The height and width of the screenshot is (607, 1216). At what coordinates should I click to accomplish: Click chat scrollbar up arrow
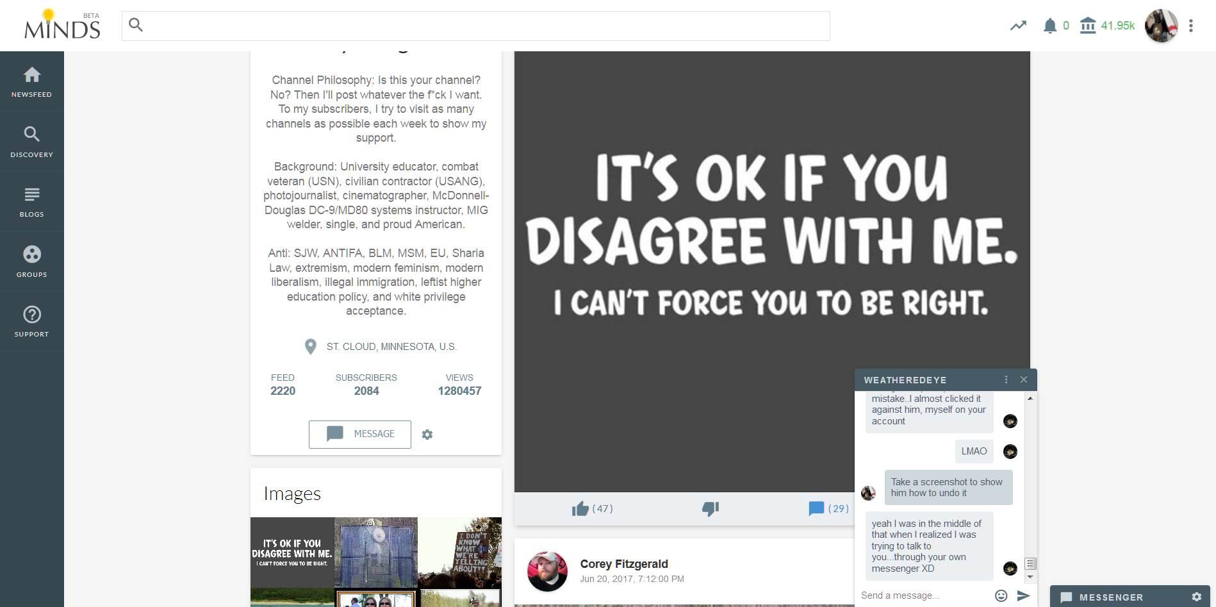coord(1030,399)
